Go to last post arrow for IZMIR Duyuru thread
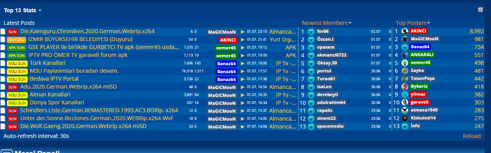 pos(243,40)
